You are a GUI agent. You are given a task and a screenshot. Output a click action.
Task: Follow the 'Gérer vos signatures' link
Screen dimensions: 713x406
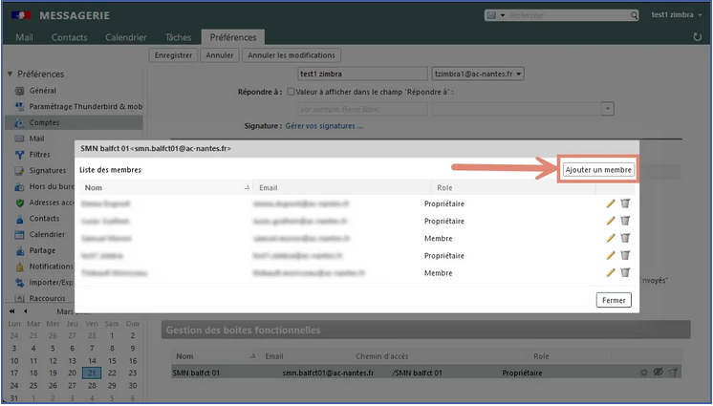pos(324,126)
